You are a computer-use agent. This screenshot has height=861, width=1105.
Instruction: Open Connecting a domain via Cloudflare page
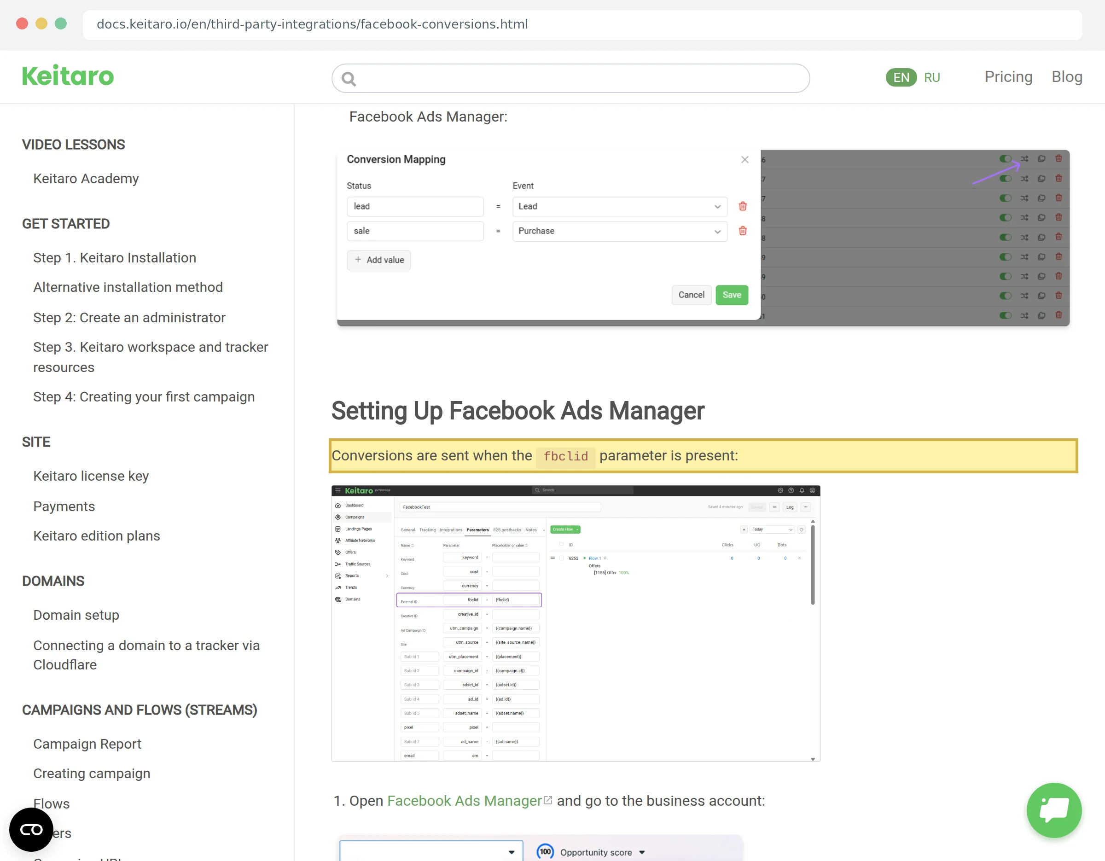click(x=147, y=655)
